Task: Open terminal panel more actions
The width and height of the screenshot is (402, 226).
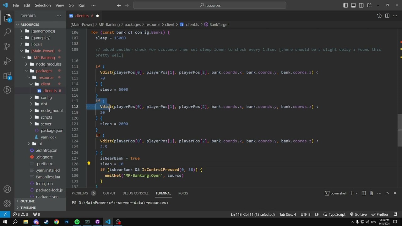Action: 379,193
